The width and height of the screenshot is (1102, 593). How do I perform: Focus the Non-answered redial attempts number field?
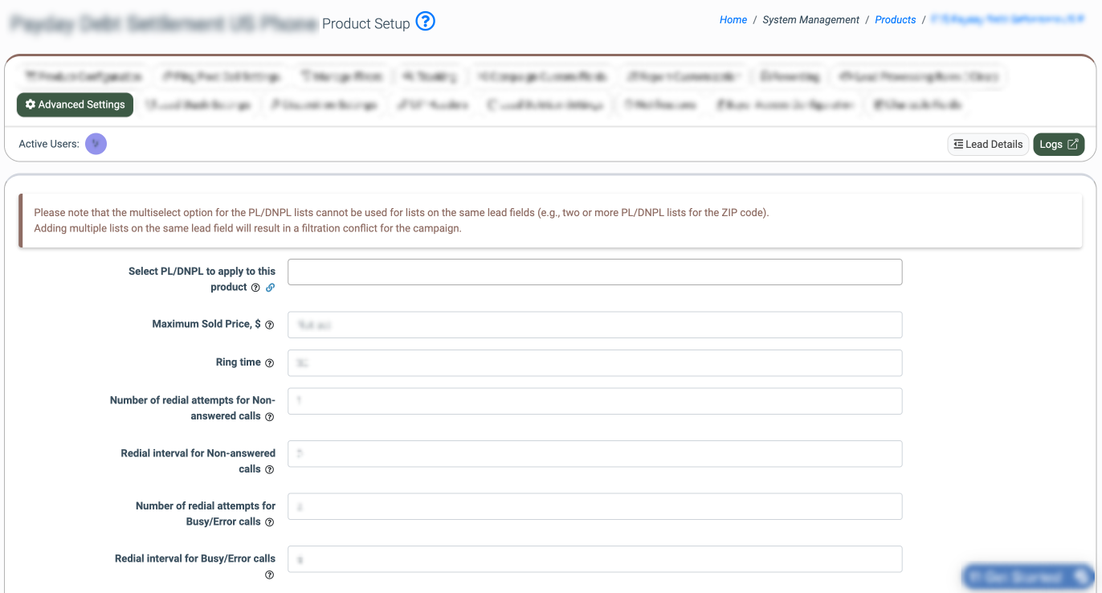pos(594,401)
